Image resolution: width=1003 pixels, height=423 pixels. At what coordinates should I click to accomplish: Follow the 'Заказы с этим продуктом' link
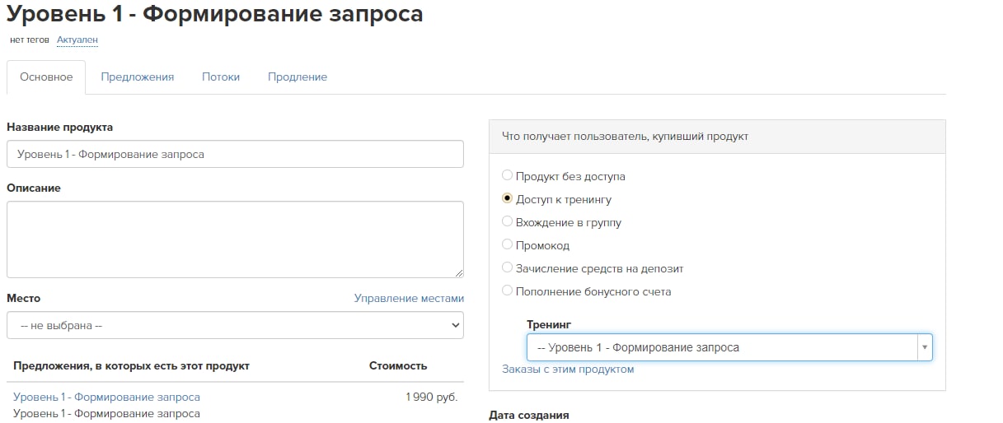click(x=568, y=370)
